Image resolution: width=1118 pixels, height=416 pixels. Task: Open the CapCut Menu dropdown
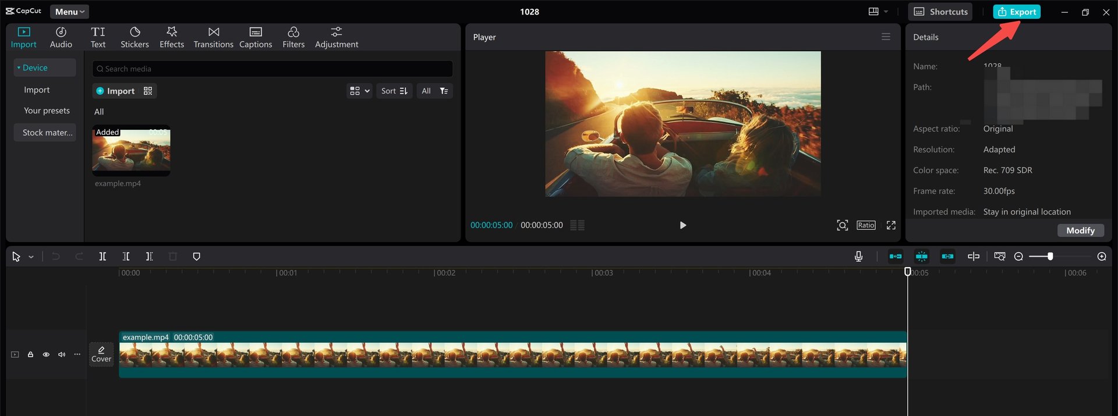pyautogui.click(x=69, y=12)
